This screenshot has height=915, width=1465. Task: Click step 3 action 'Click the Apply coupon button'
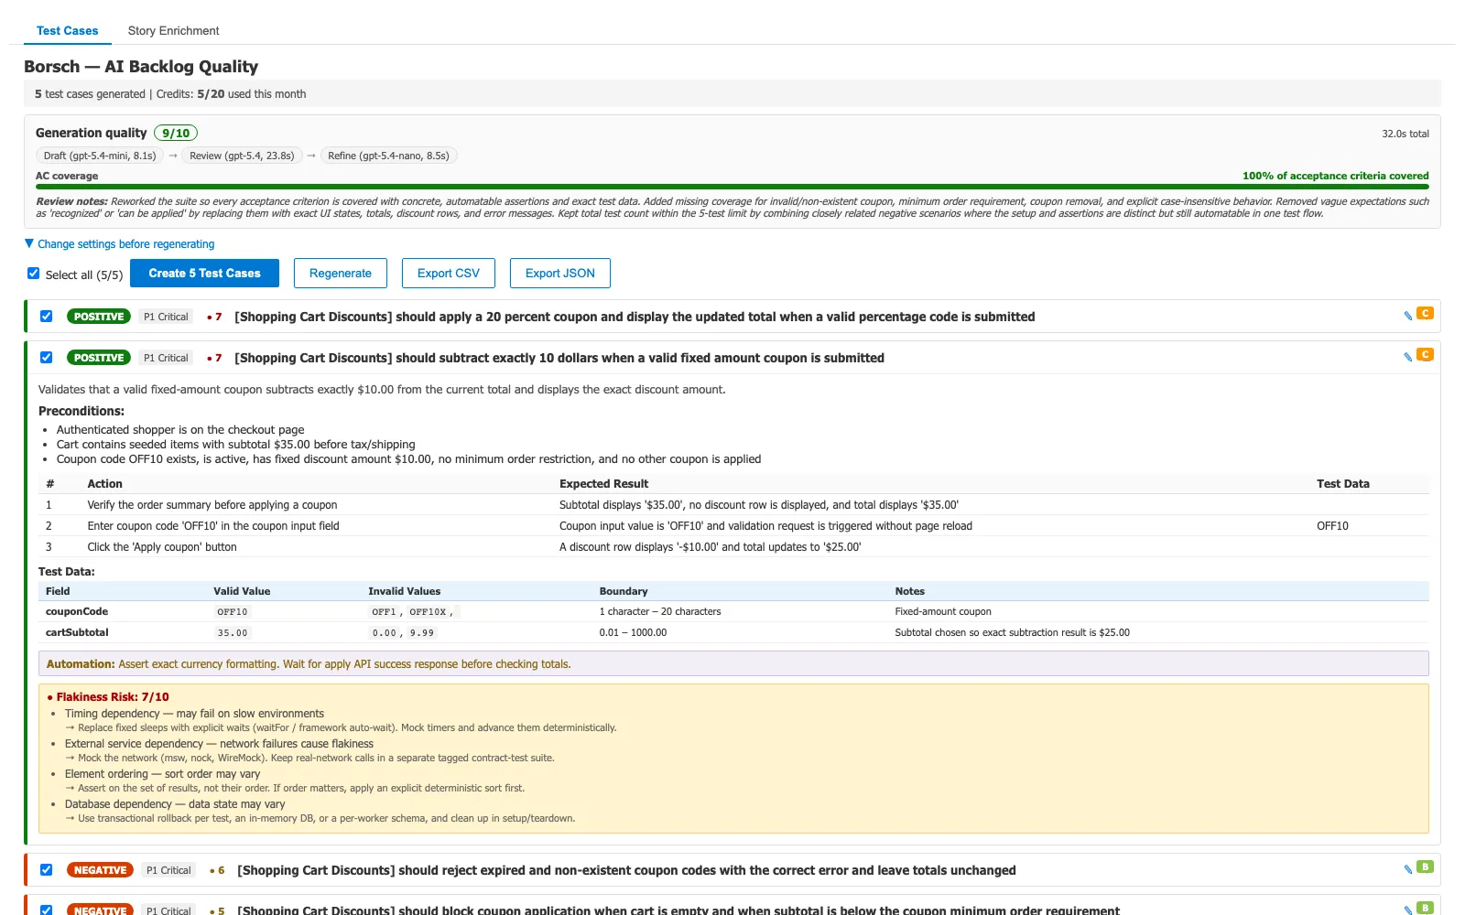tap(162, 547)
